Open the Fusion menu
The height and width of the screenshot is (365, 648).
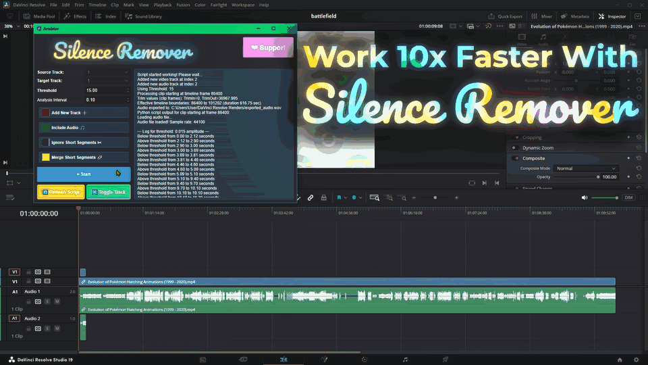click(183, 5)
